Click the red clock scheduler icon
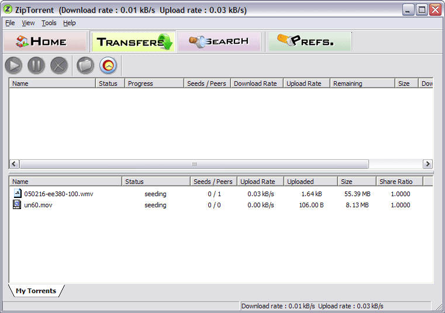Viewport: 445px width, 313px height. 108,65
